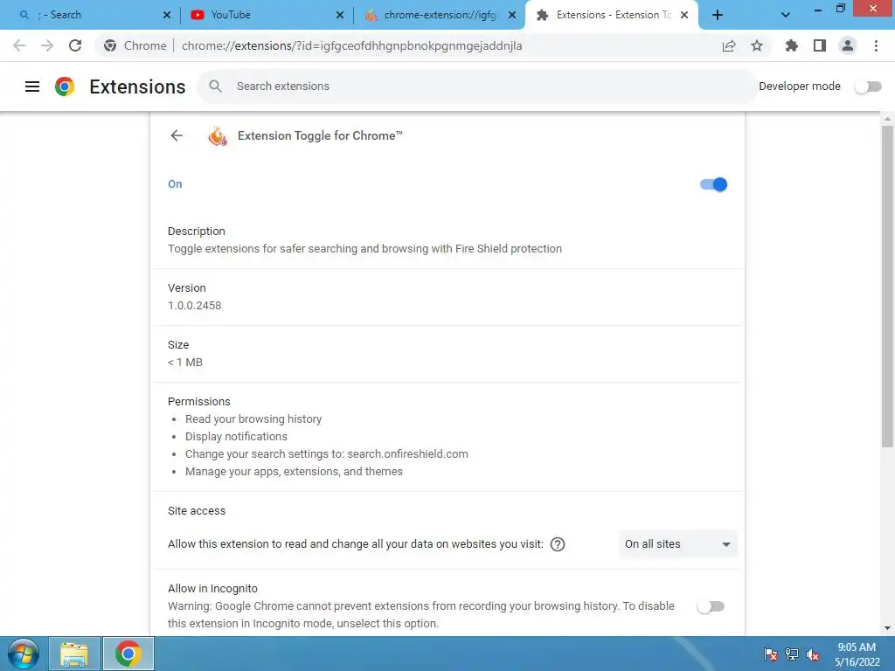The width and height of the screenshot is (895, 671).
Task: Reload the current page
Action: (x=75, y=45)
